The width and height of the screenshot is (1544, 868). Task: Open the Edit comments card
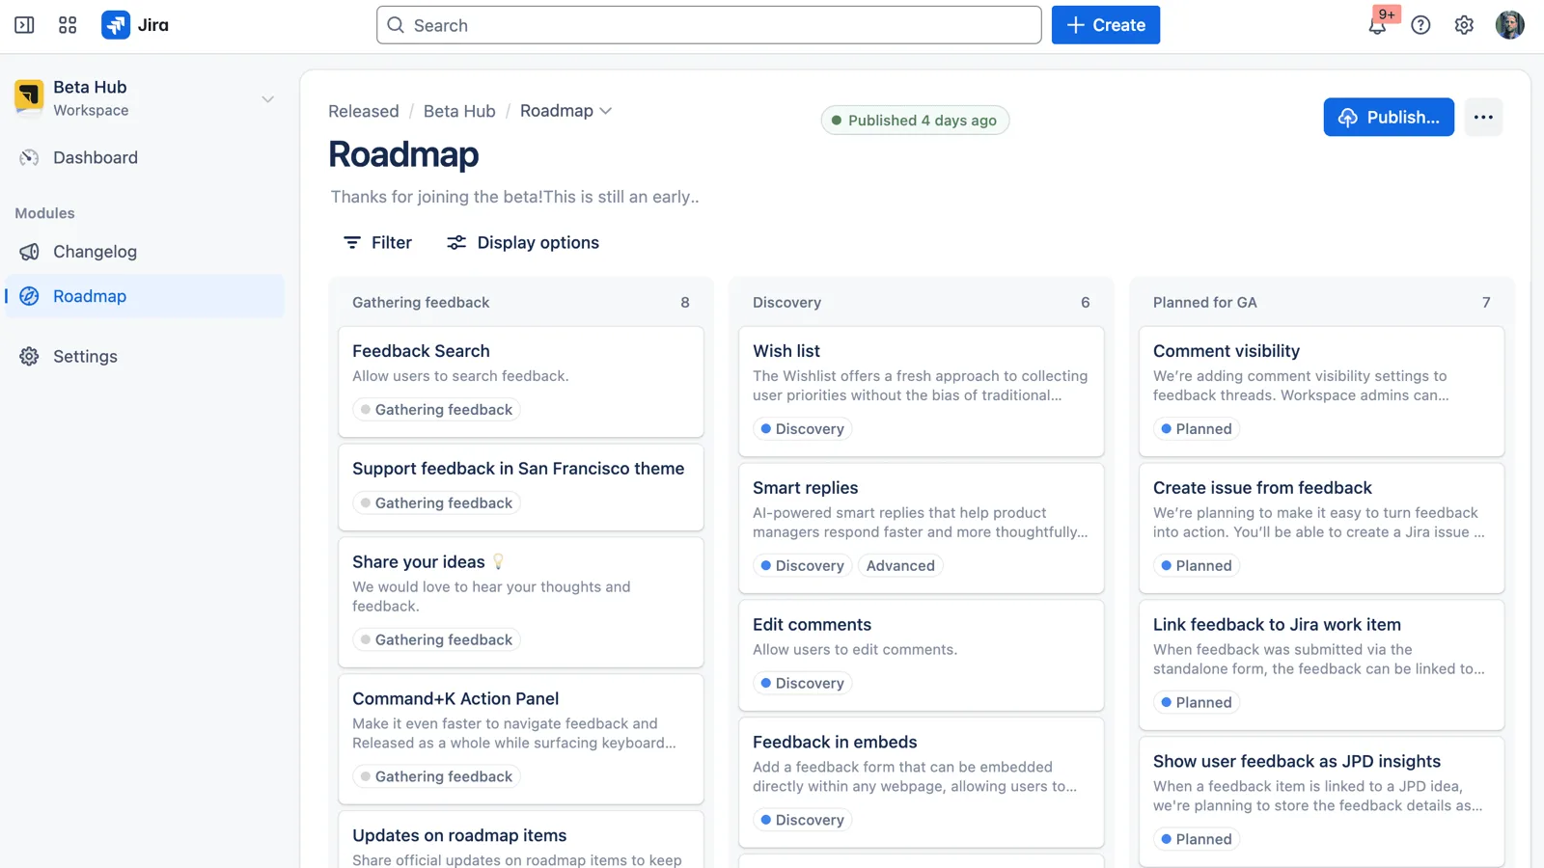point(922,656)
